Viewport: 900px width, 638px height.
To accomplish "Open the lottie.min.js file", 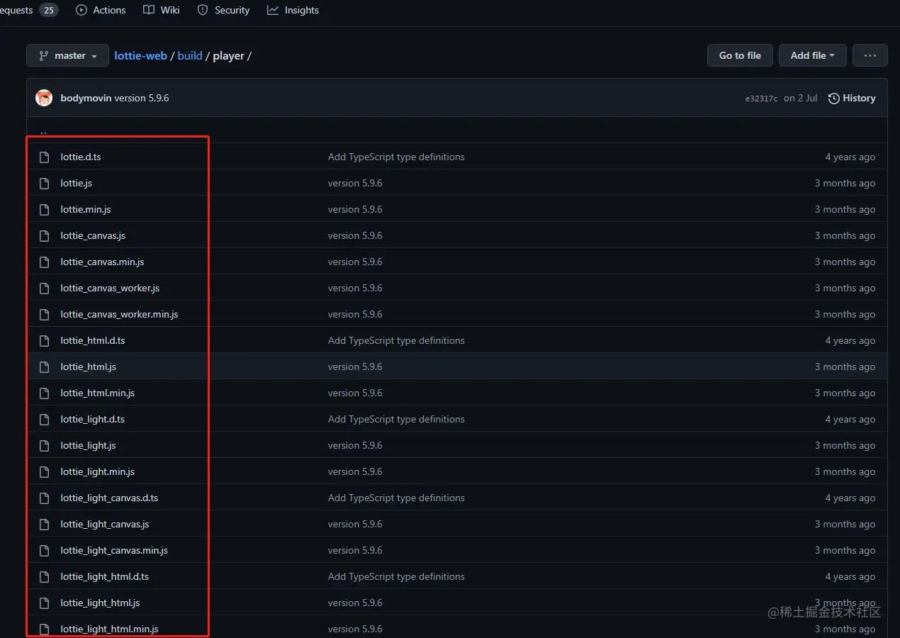I will click(86, 209).
